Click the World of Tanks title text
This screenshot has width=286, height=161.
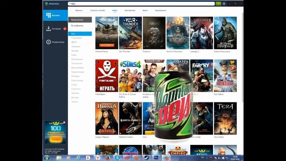[101, 52]
